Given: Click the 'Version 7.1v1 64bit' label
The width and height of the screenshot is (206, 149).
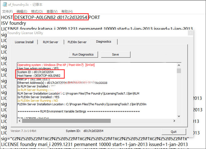Looking at the screenshot, I should click(23, 131).
